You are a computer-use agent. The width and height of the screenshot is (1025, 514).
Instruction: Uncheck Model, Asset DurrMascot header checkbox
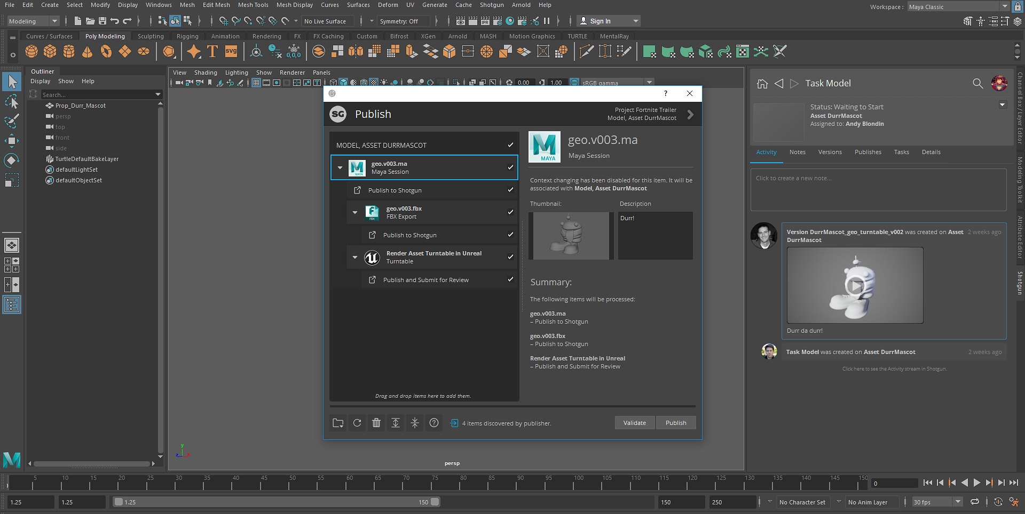(510, 145)
